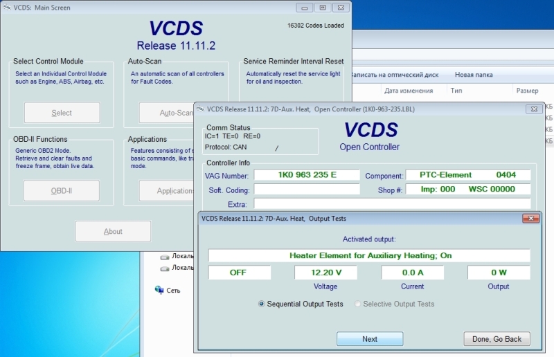This screenshot has width=554, height=357.
Task: Click the Сеть network icon in Explorer
Action: coord(159,291)
